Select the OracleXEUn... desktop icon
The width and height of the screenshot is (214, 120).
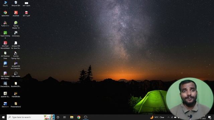5,84
